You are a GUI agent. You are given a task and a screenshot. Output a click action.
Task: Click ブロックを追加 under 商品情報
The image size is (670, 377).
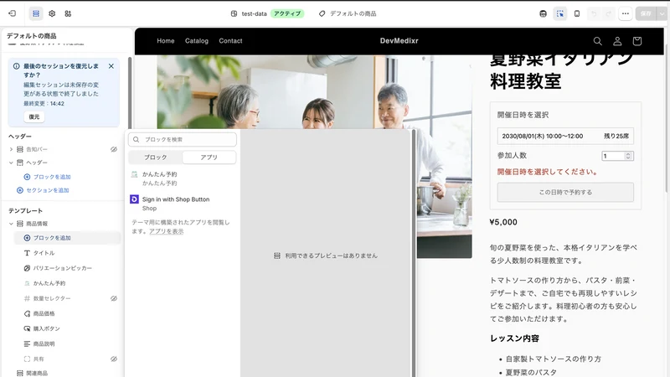coord(68,238)
